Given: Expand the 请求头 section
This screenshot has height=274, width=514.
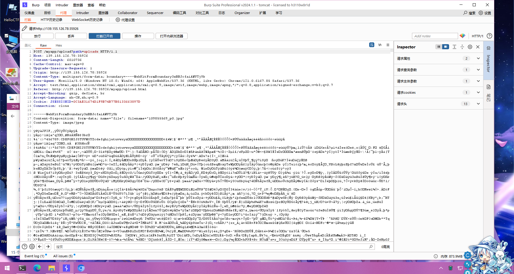Looking at the screenshot, I should pos(478,104).
